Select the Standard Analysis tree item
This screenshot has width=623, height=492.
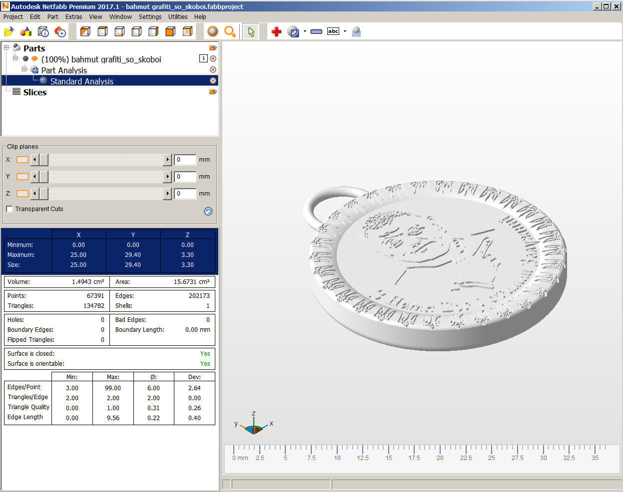pyautogui.click(x=82, y=81)
